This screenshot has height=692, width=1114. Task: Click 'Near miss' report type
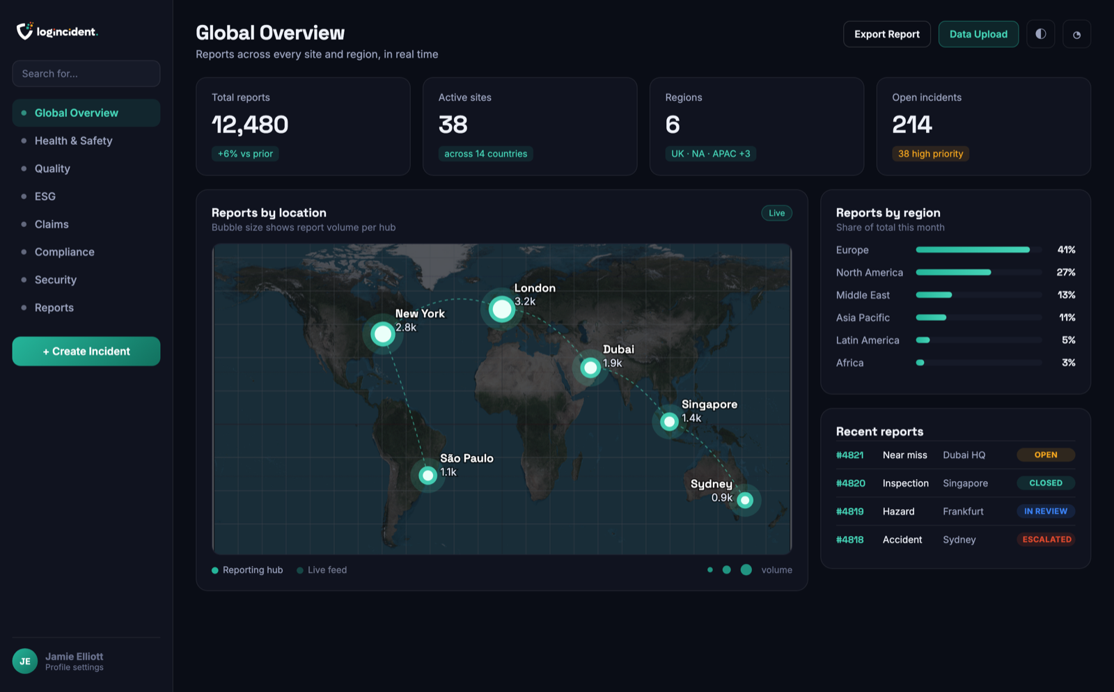coord(905,455)
